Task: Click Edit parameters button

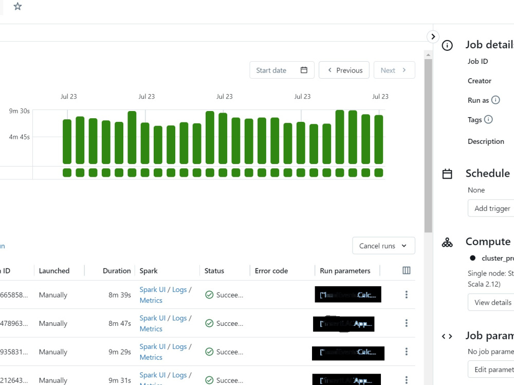Action: [x=491, y=369]
